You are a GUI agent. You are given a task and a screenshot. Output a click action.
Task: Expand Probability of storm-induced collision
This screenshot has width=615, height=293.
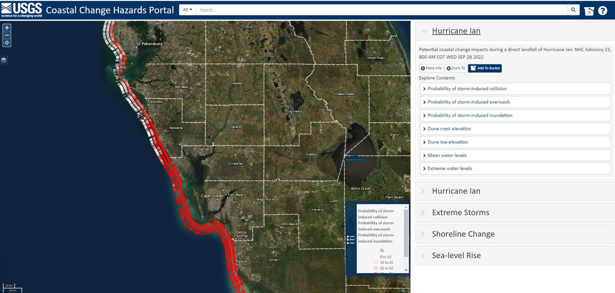point(515,88)
